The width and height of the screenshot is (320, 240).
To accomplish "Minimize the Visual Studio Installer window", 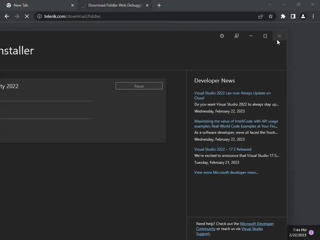I will (251, 36).
